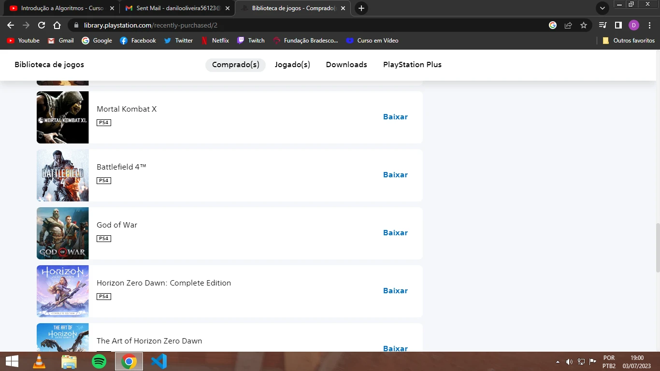Viewport: 660px width, 371px height.
Task: Open the Gmail bookmark
Action: tap(61, 41)
